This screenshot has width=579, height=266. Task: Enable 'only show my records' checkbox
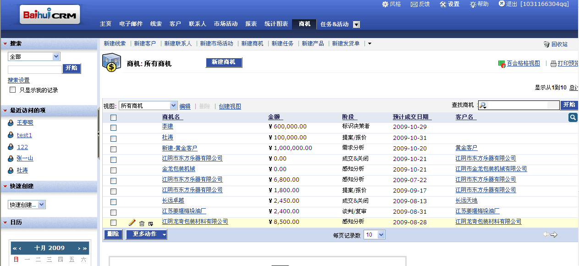13,90
